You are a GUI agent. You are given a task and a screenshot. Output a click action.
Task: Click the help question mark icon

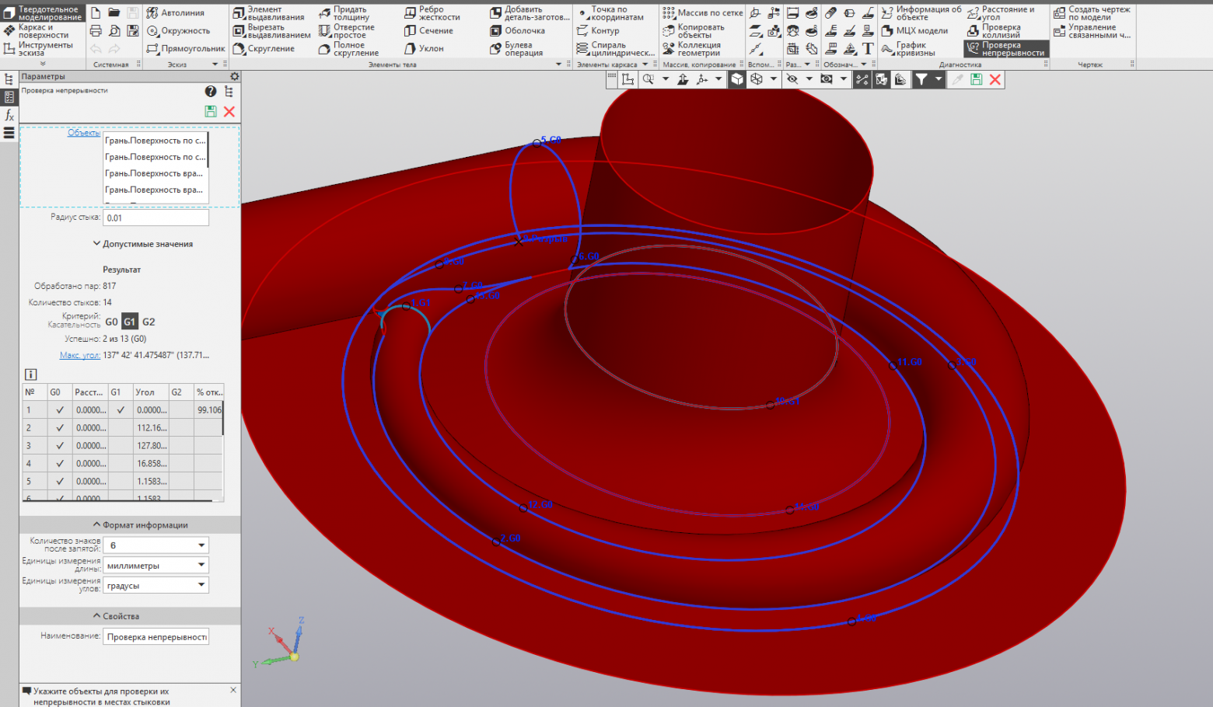pyautogui.click(x=211, y=92)
